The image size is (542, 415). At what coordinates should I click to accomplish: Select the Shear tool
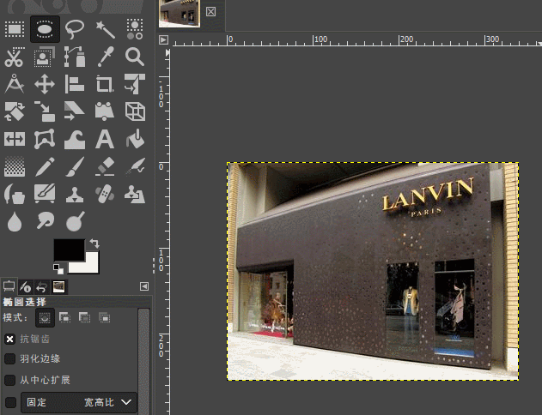[x=75, y=111]
